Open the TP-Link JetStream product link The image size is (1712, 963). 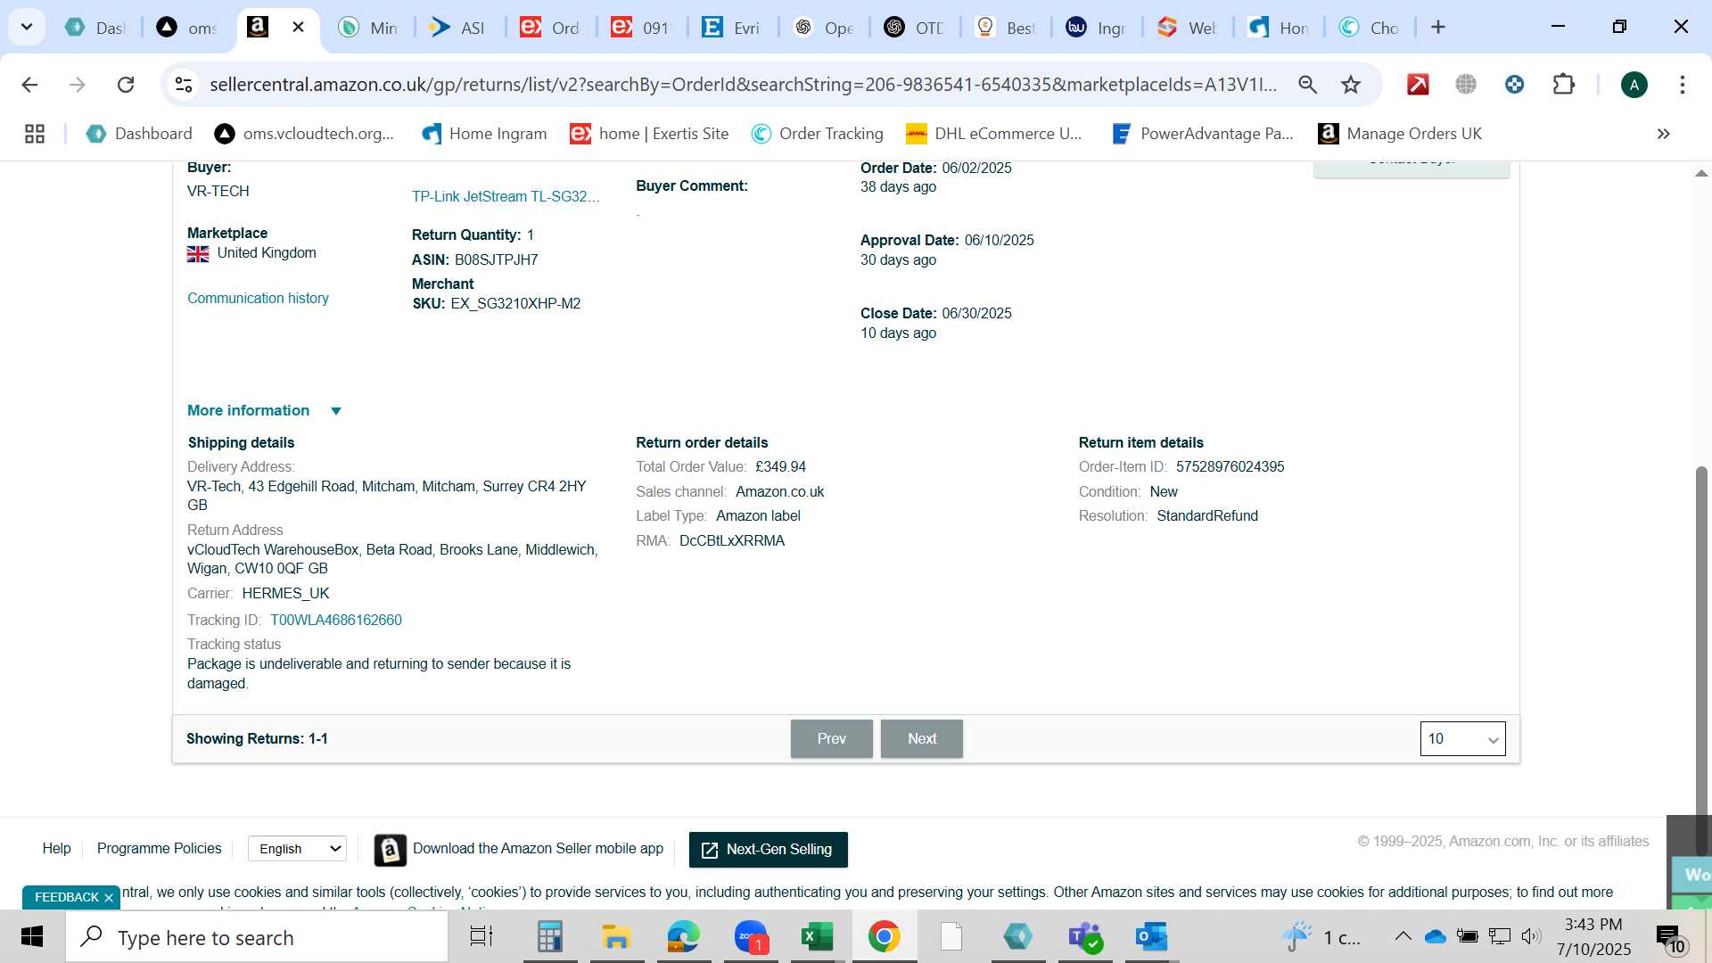click(x=506, y=197)
